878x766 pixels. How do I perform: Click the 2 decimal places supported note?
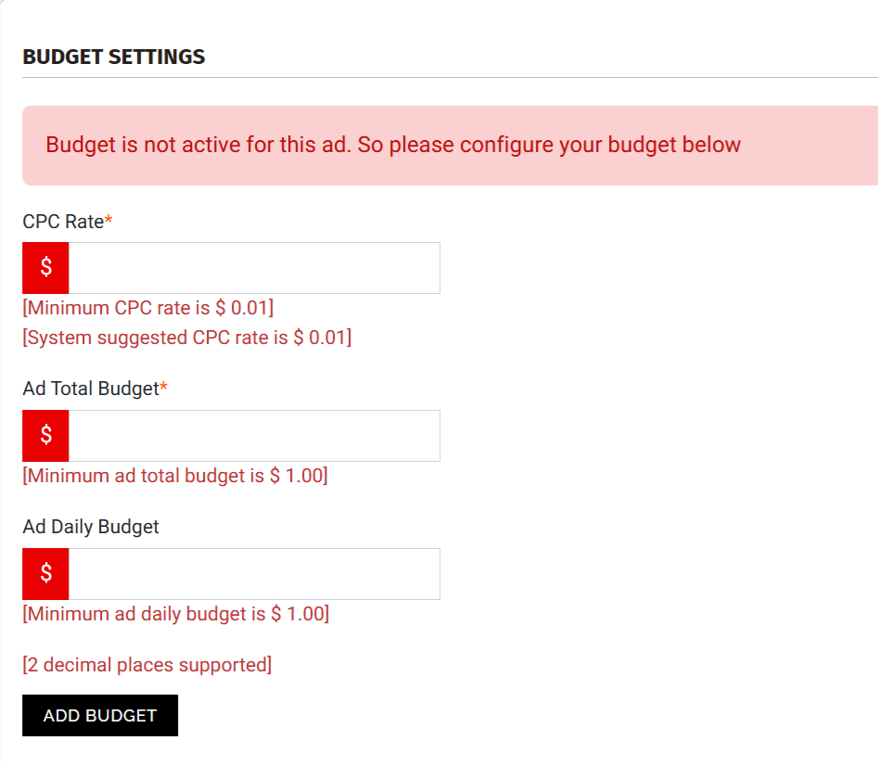click(x=147, y=665)
